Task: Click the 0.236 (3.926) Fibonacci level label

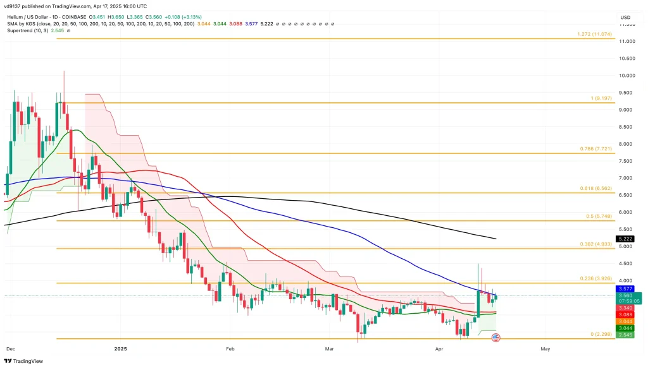Action: 594,278
